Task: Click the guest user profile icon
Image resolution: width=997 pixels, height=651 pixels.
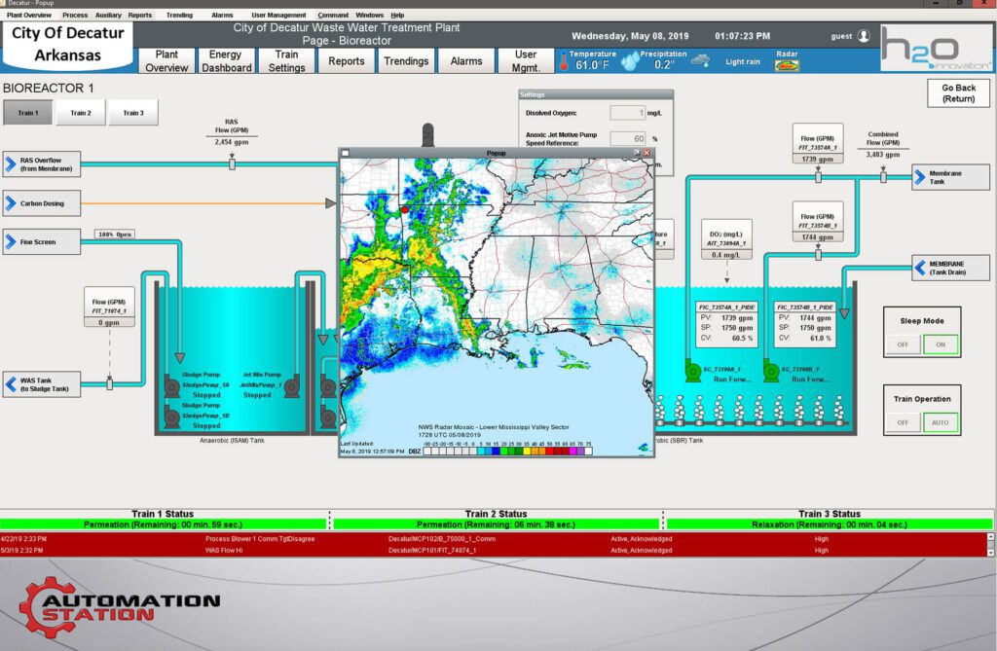Action: click(863, 36)
